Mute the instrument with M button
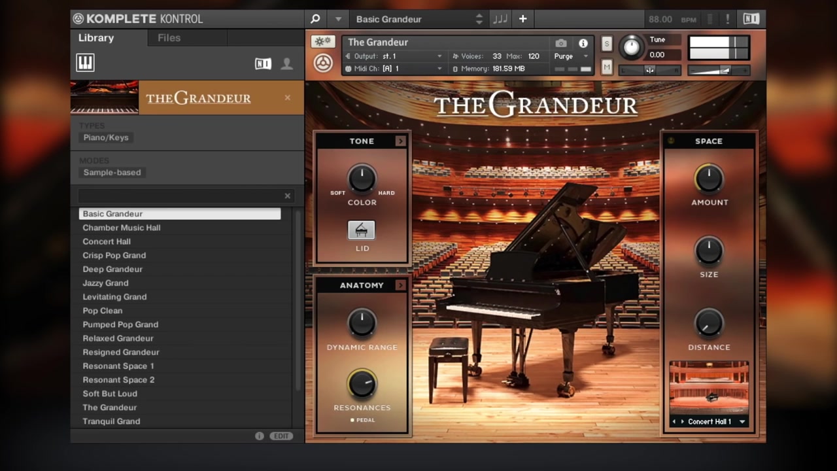This screenshot has height=471, width=837. pos(606,67)
